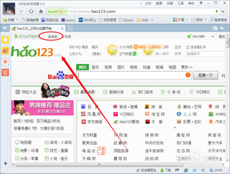Open the 登录管家 login manager
230x174 pixels.
[x=218, y=20]
